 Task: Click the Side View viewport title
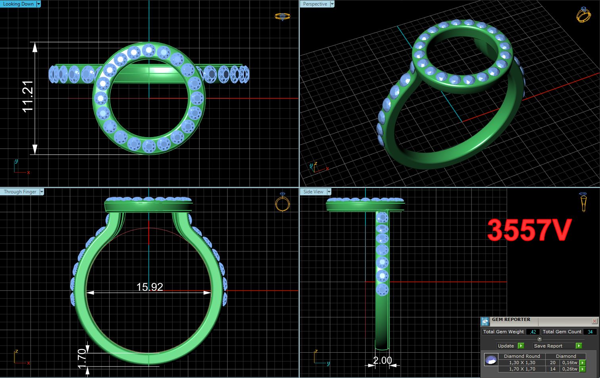tap(313, 192)
